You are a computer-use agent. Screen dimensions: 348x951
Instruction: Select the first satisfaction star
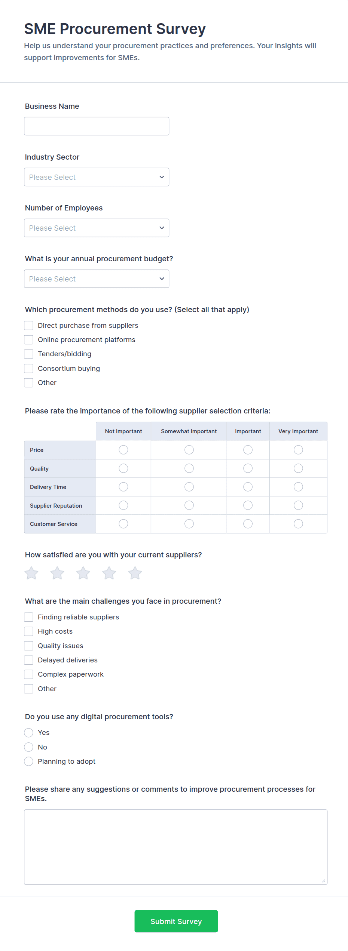click(31, 573)
